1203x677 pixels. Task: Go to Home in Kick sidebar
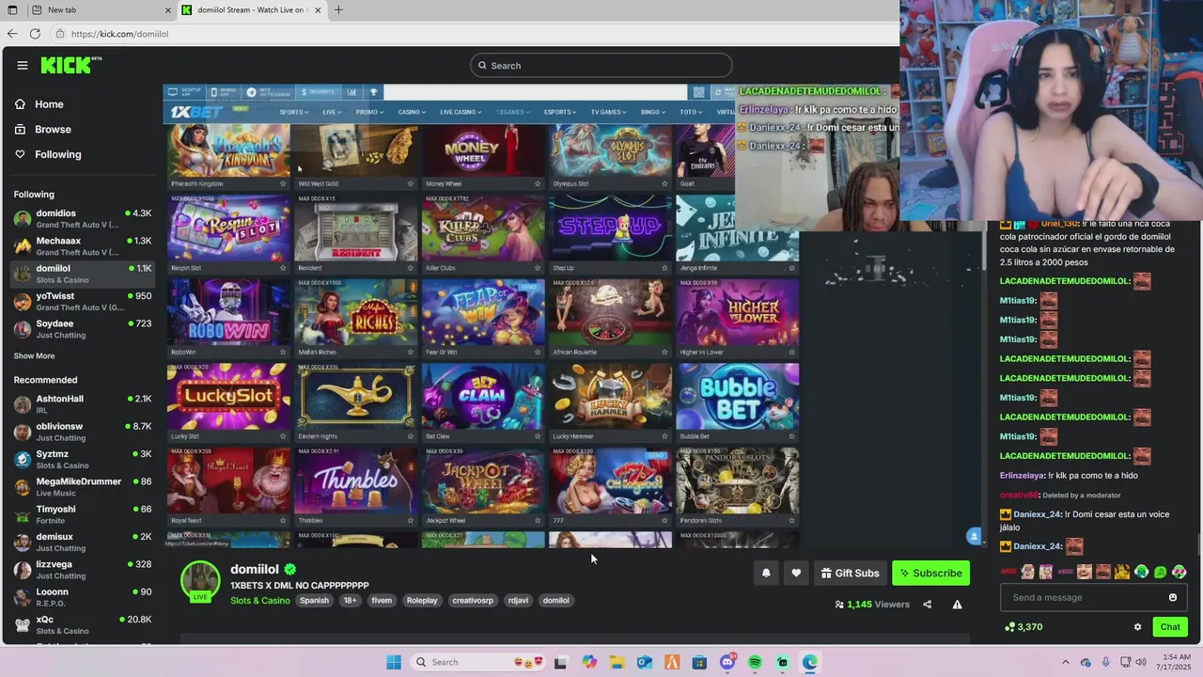39,104
